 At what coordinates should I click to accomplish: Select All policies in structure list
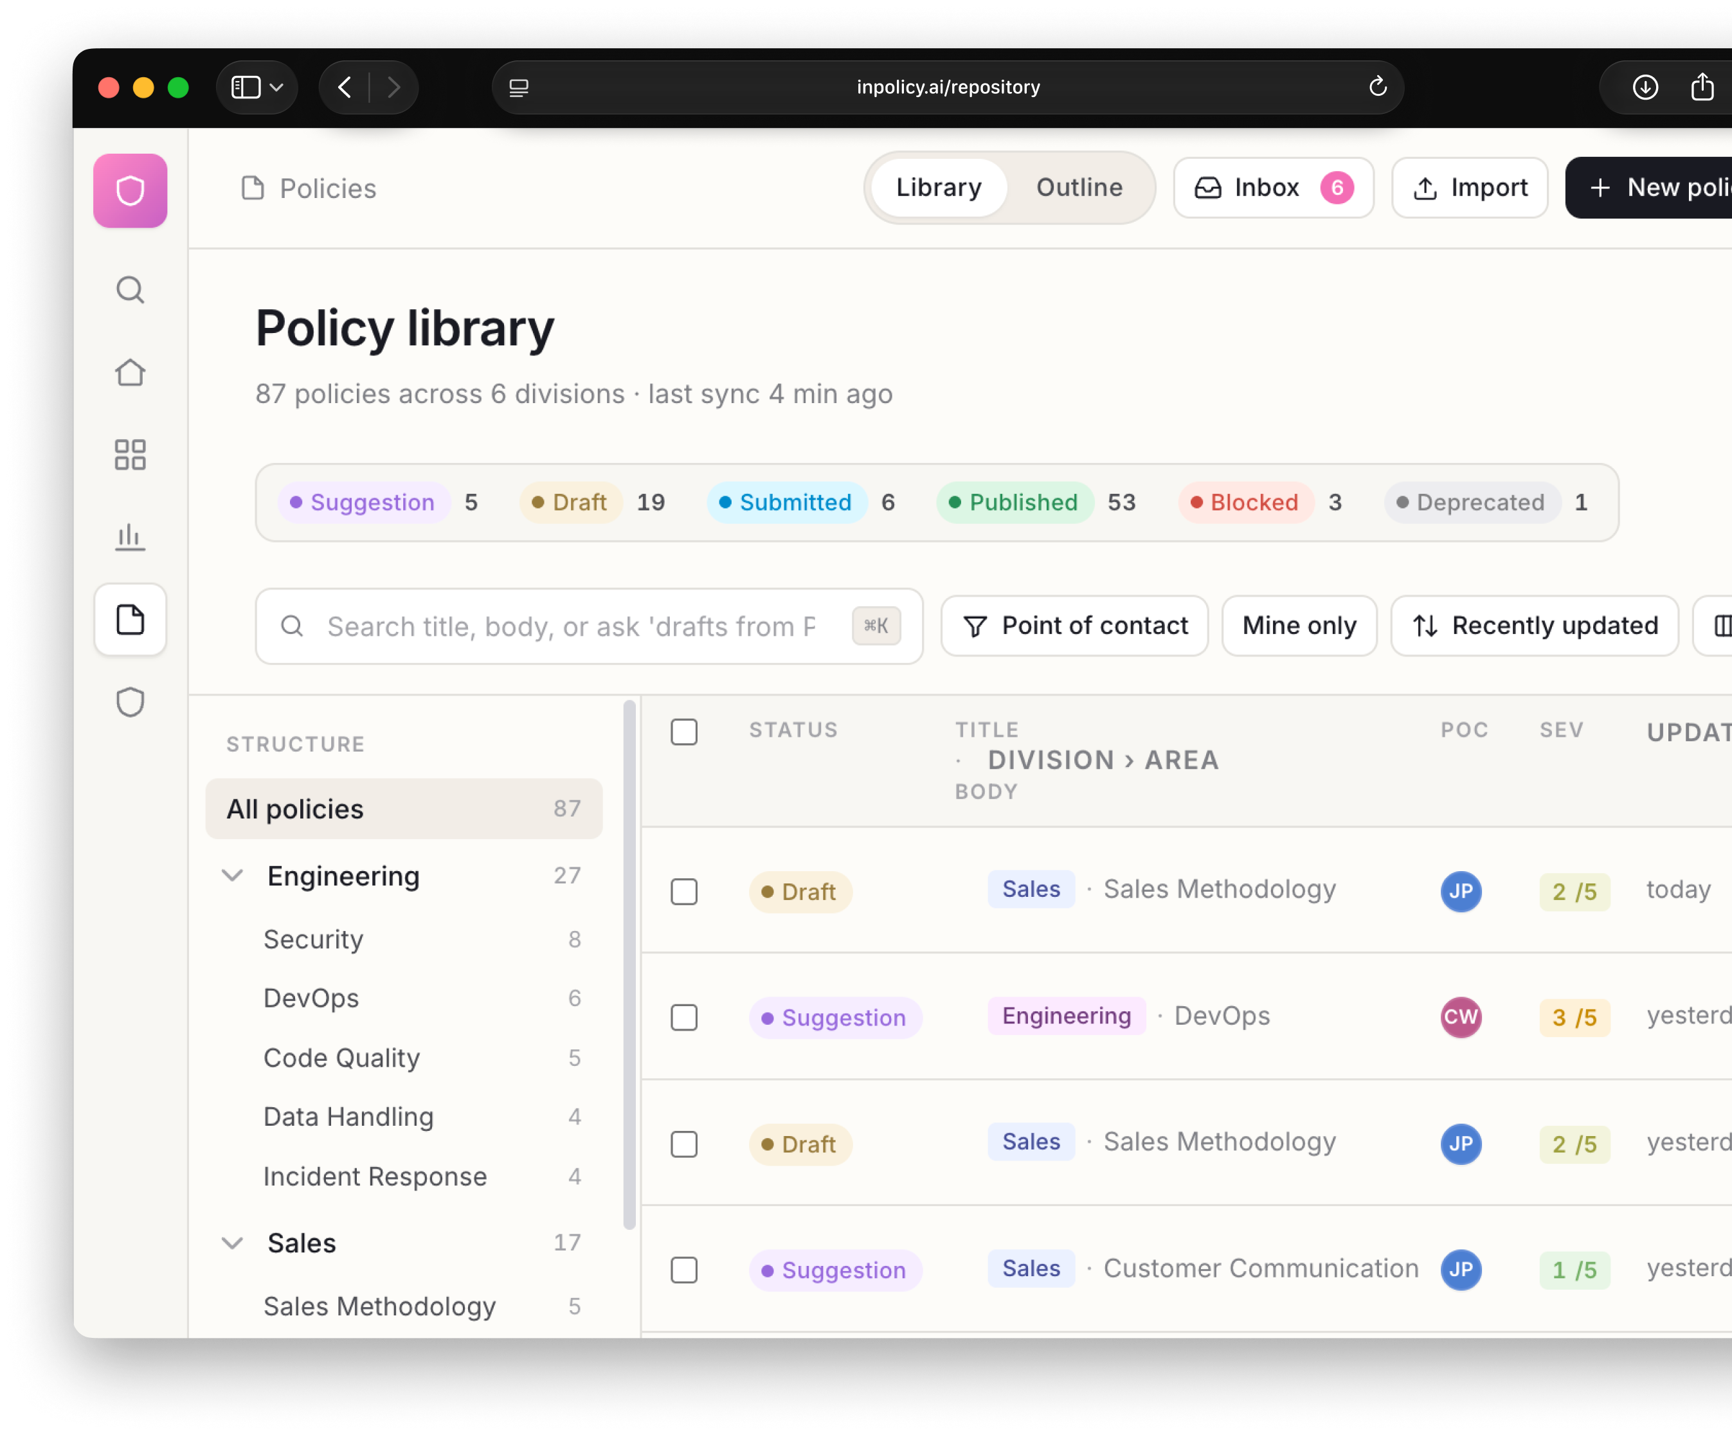(x=404, y=809)
